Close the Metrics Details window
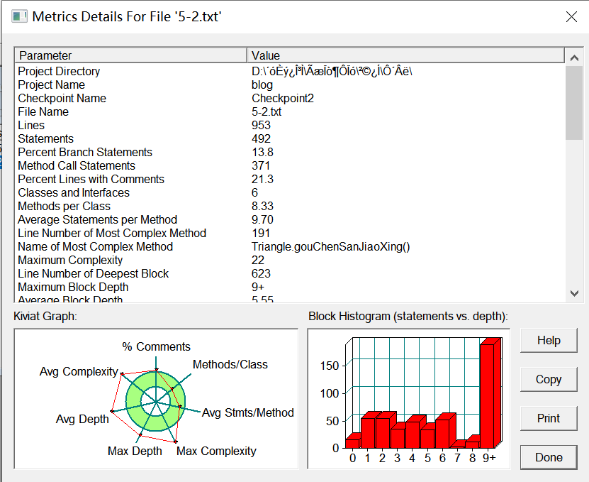 (571, 16)
